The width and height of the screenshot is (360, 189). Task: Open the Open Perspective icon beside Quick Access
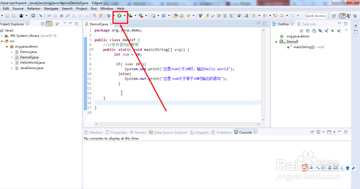[334, 16]
